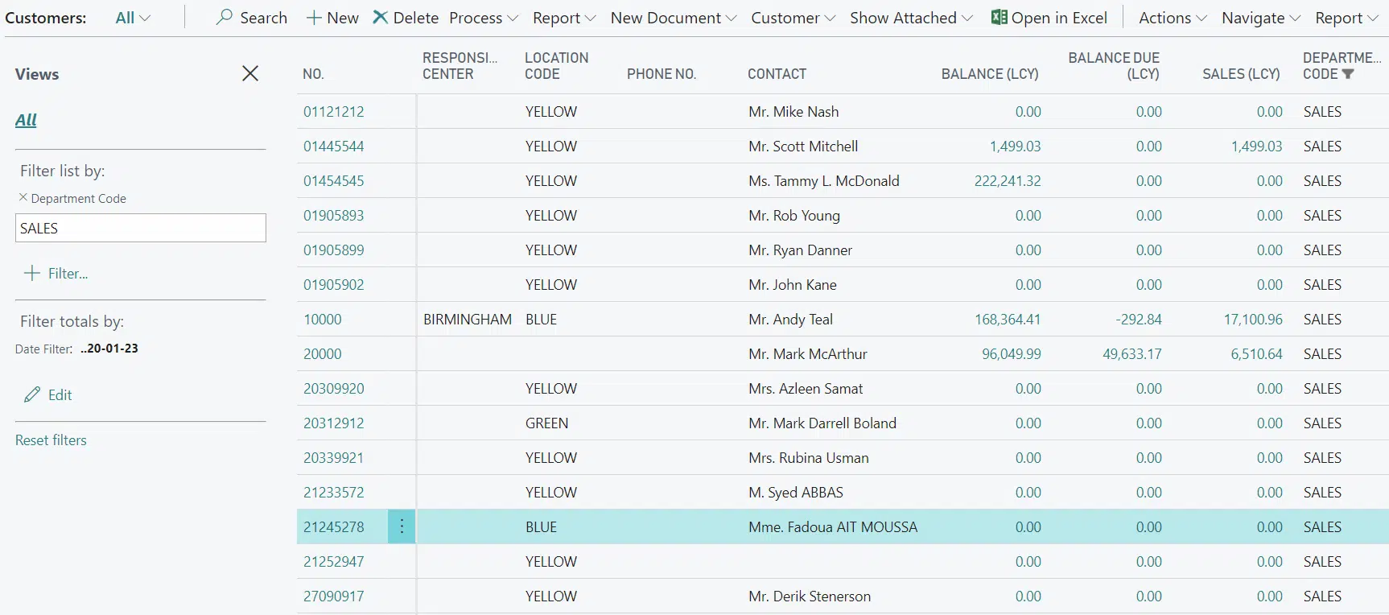Click the Search magnifier icon
The height and width of the screenshot is (615, 1389).
[225, 17]
